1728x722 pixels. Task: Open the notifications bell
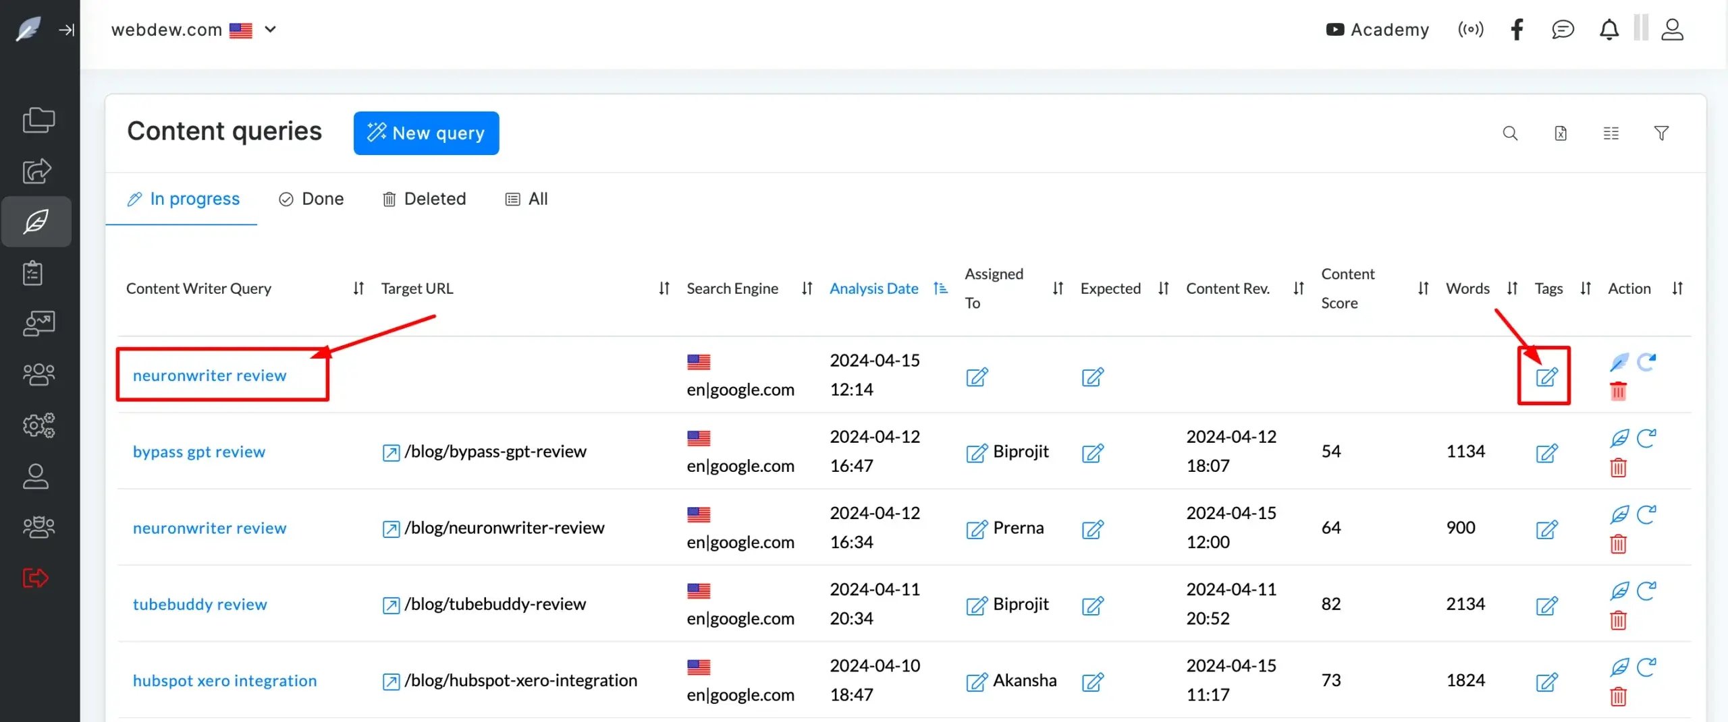tap(1609, 30)
